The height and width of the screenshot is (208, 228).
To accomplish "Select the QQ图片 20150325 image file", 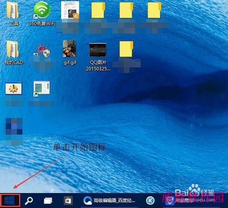I will pyautogui.click(x=98, y=57).
